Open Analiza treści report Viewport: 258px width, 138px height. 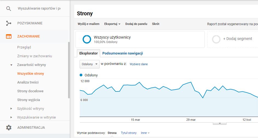[x=28, y=82]
